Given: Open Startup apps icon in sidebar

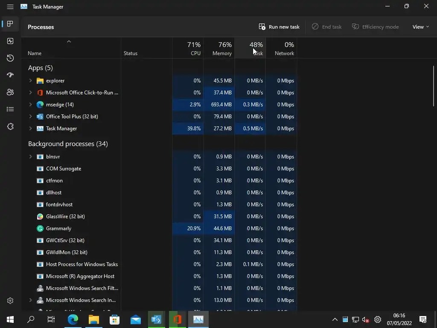Looking at the screenshot, I should tap(10, 75).
